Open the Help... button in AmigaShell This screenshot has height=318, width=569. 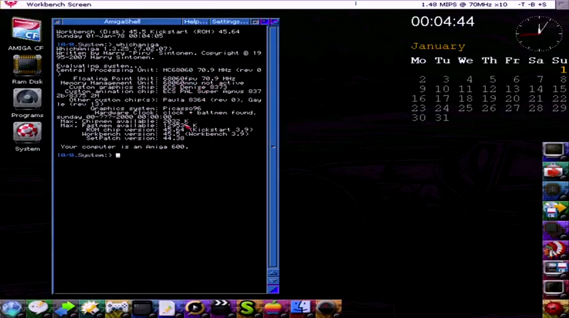click(195, 22)
